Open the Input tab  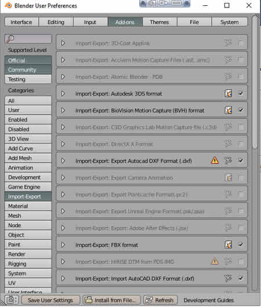(90, 22)
